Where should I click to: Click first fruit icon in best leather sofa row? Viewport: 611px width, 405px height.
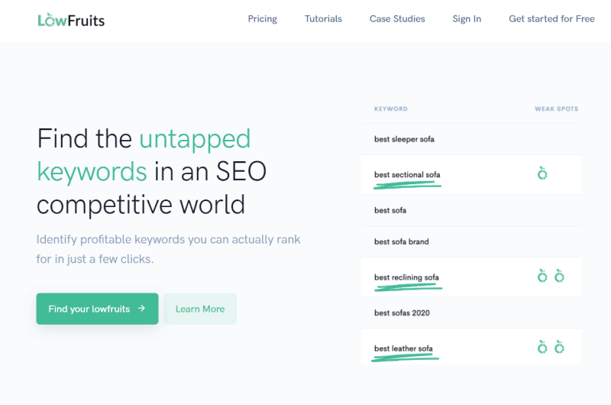[542, 346]
